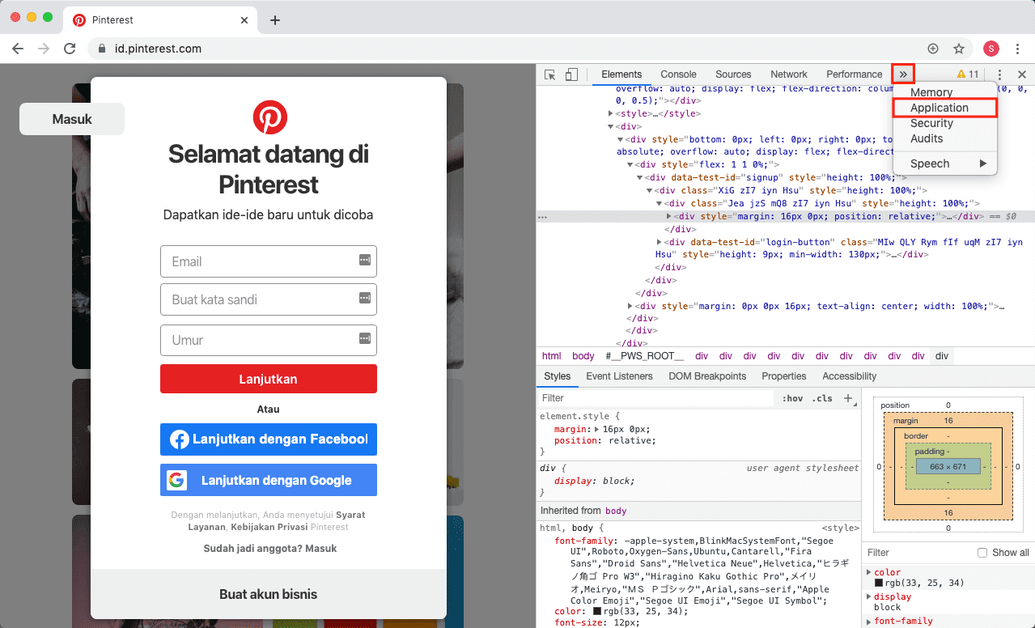The height and width of the screenshot is (628, 1035).
Task: Click the browser back arrow
Action: [x=18, y=49]
